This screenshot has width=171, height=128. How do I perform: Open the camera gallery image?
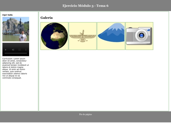coord(139,36)
